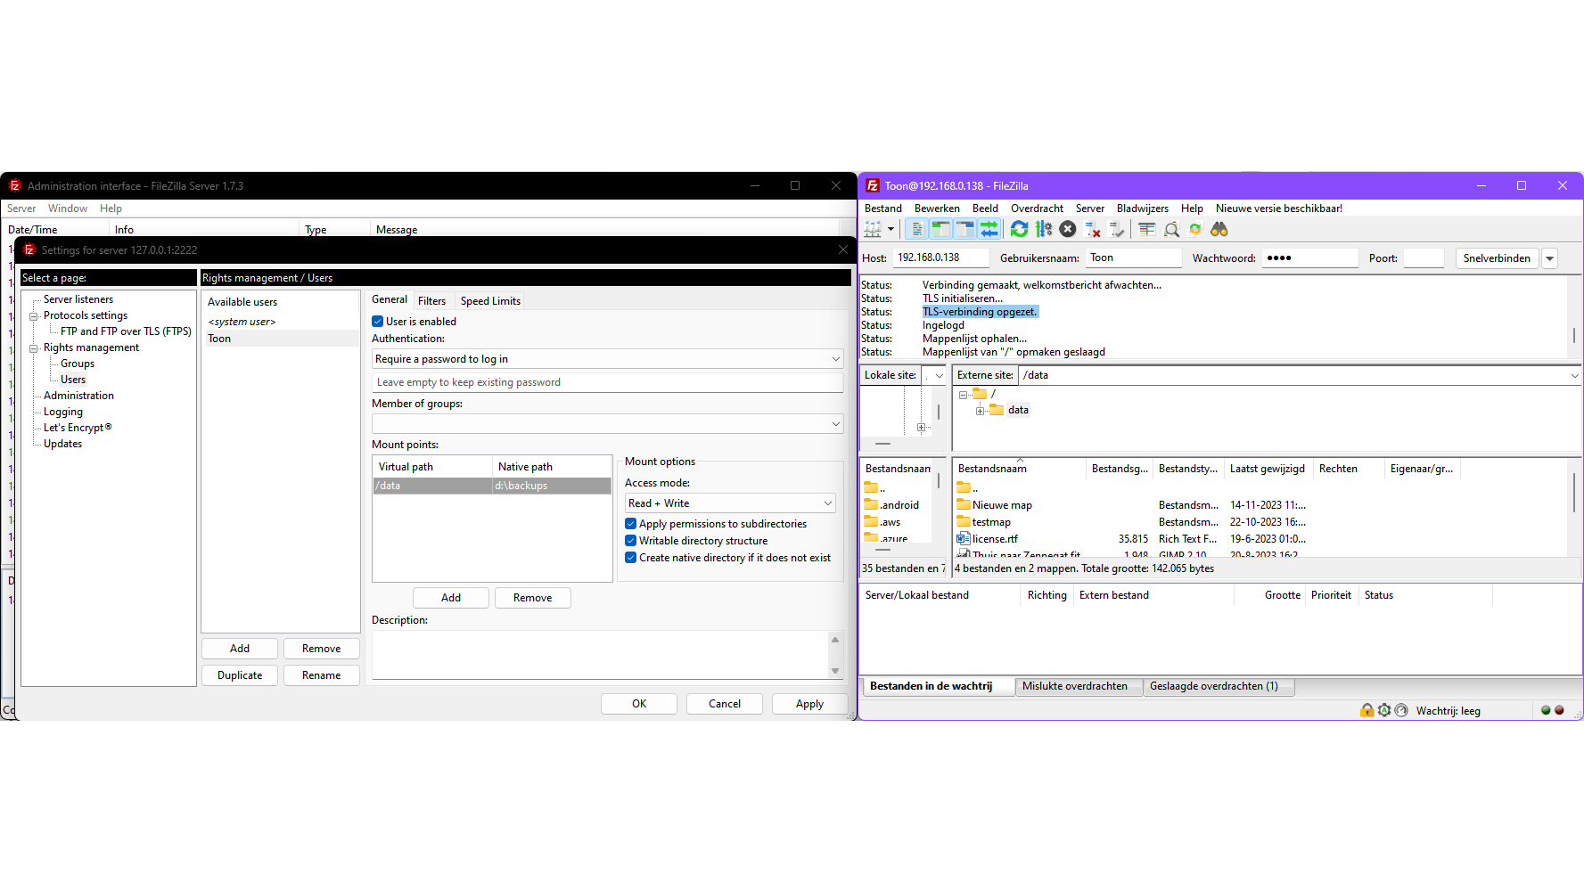
Task: Open the Bladwijzers menu
Action: (1143, 208)
